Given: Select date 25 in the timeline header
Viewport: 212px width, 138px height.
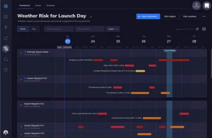Looking at the screenshot, I should pos(118,41).
